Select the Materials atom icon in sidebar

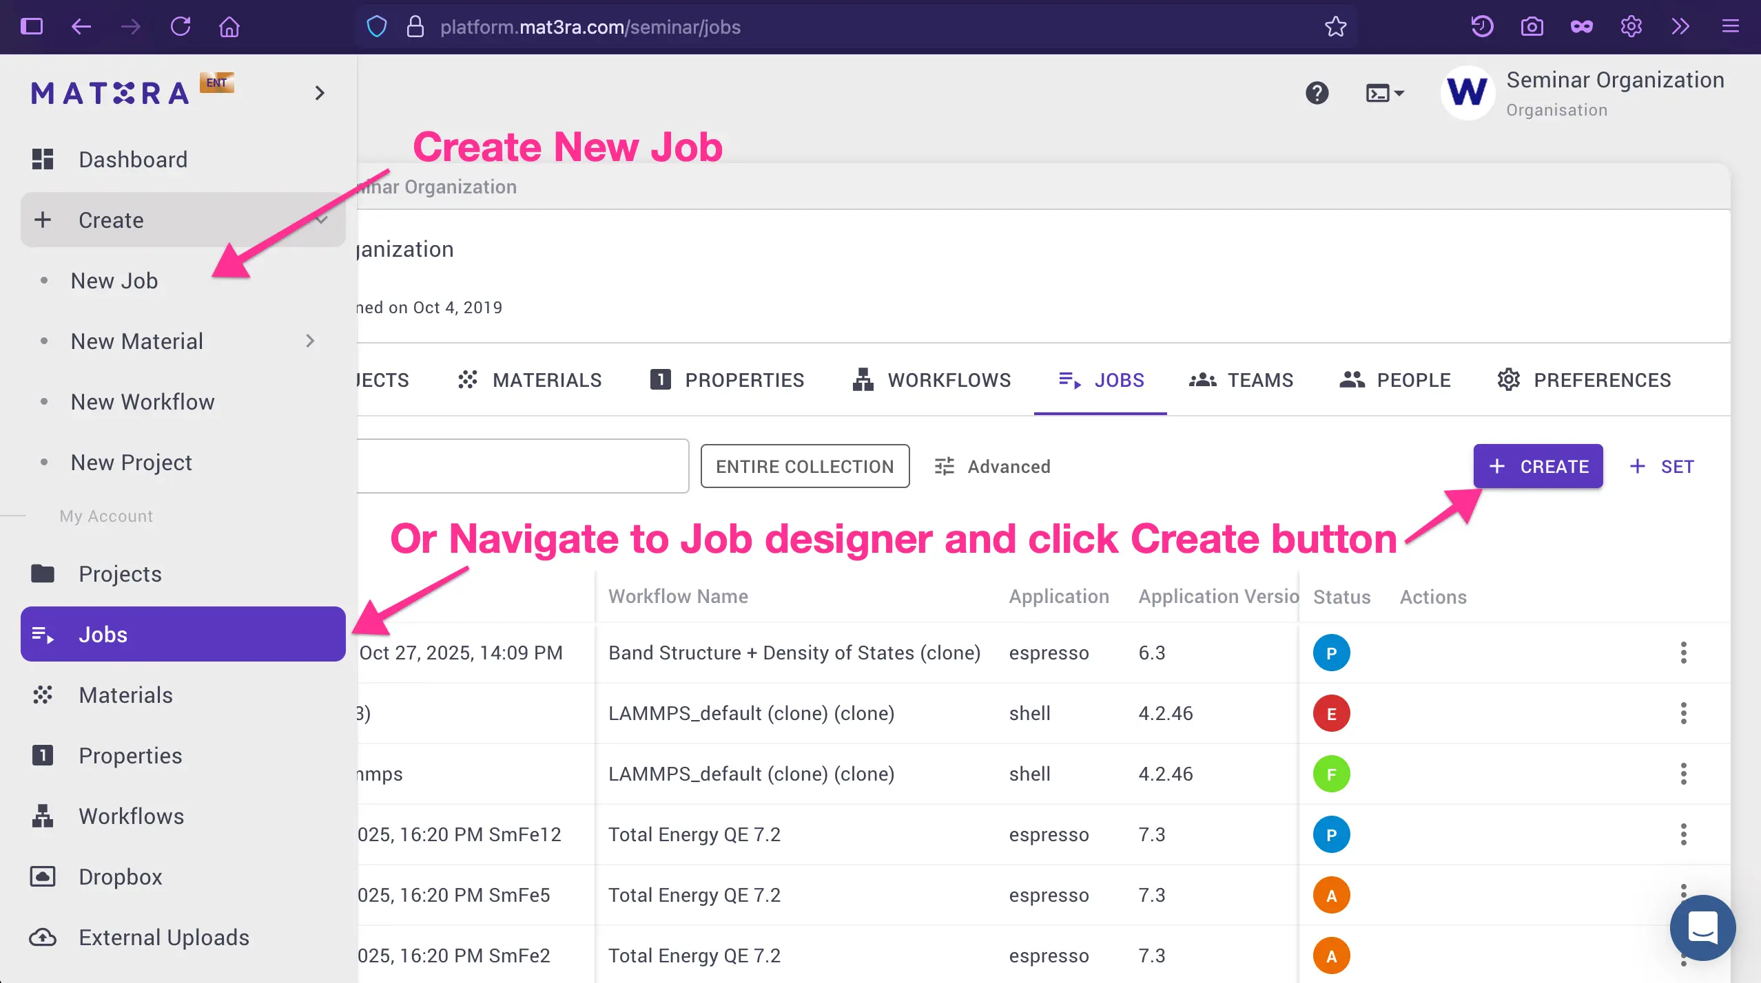point(43,695)
